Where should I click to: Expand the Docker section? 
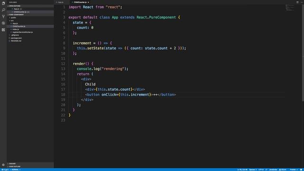coord(30,163)
